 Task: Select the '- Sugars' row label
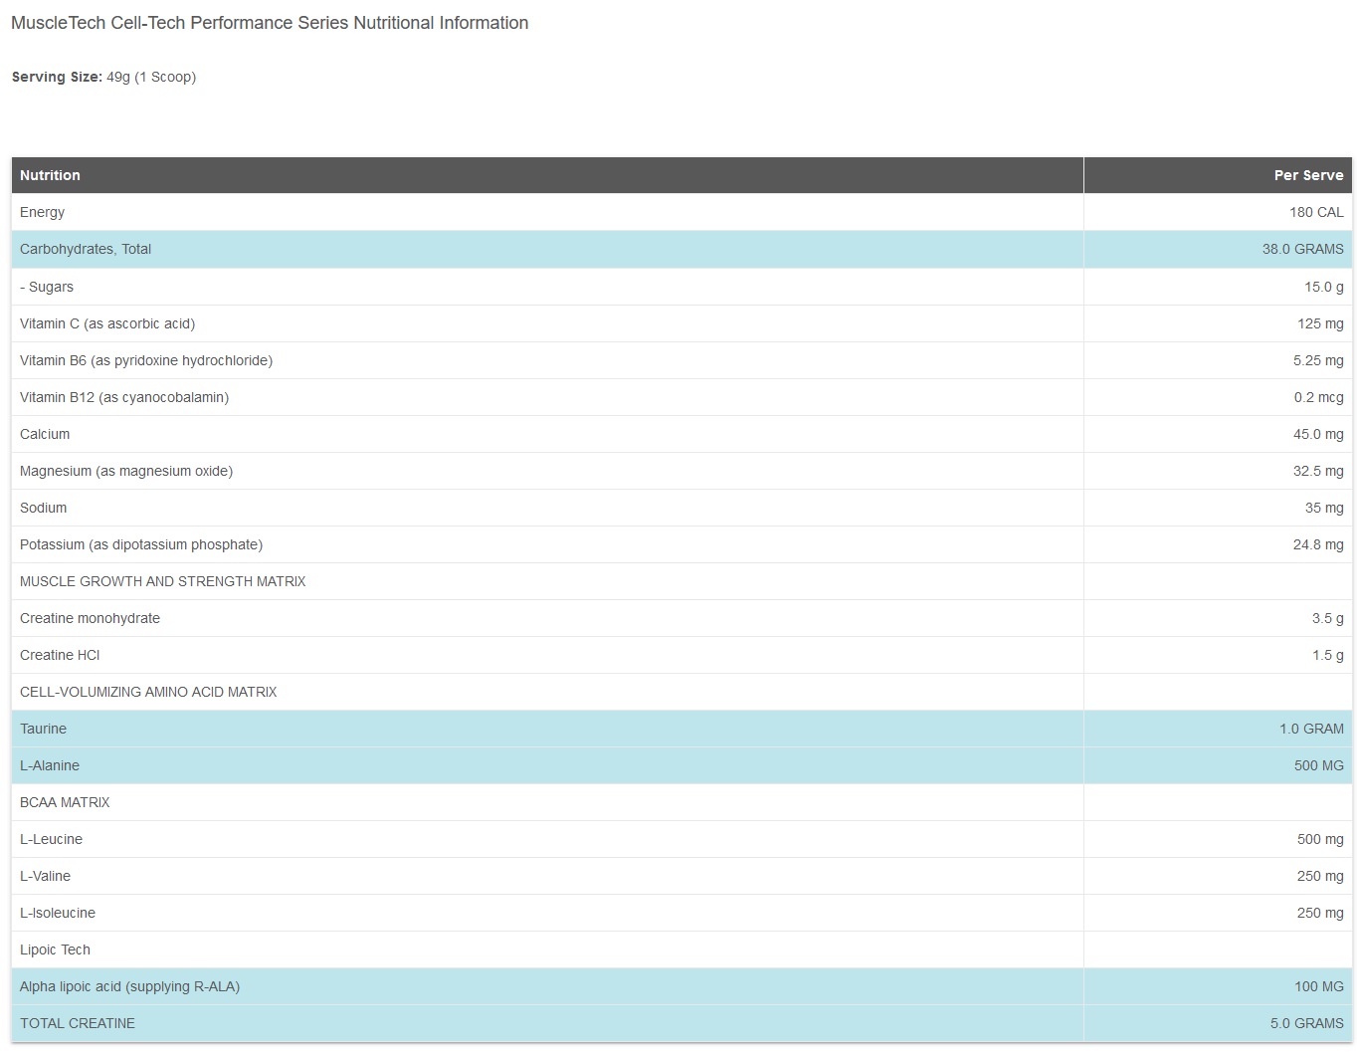pos(47,287)
